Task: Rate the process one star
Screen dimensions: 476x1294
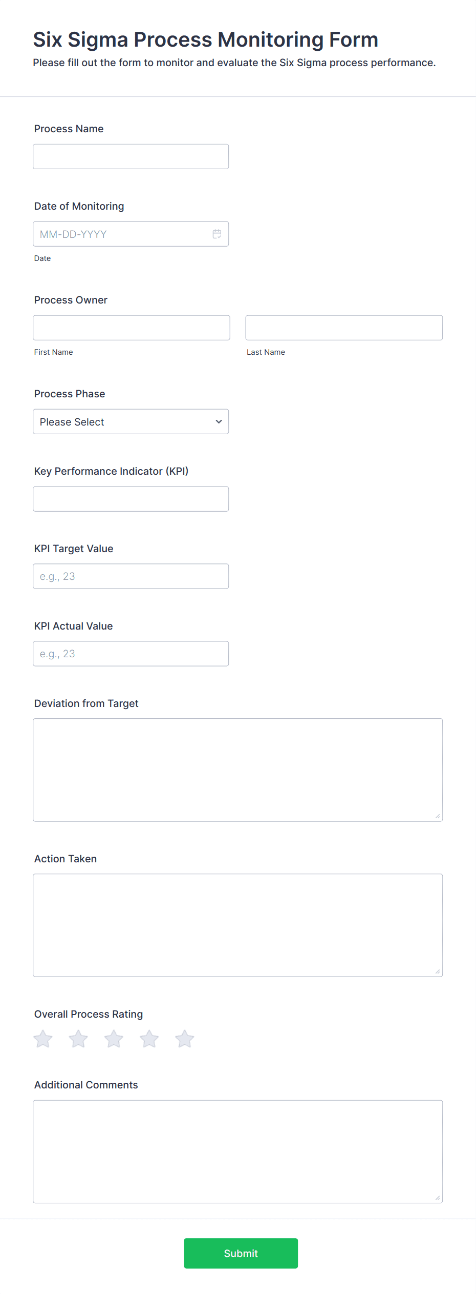Action: click(x=43, y=1039)
